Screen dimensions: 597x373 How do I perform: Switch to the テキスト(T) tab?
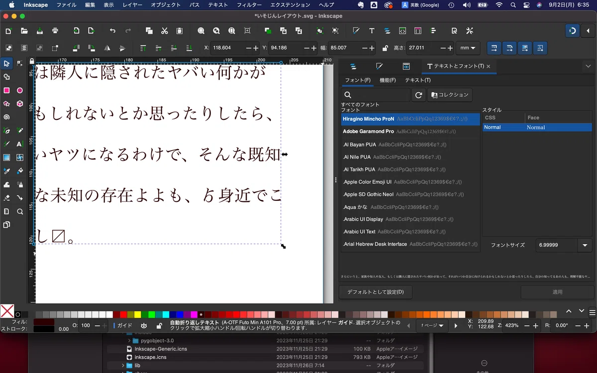tap(418, 80)
